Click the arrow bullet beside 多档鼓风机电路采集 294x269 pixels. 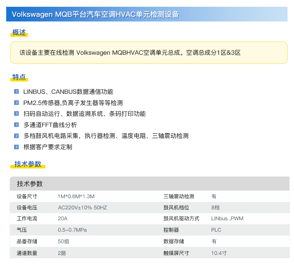(16, 136)
